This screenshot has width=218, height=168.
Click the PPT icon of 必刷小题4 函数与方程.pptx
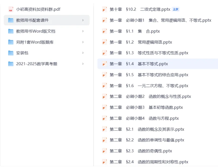pyautogui.click(x=104, y=118)
